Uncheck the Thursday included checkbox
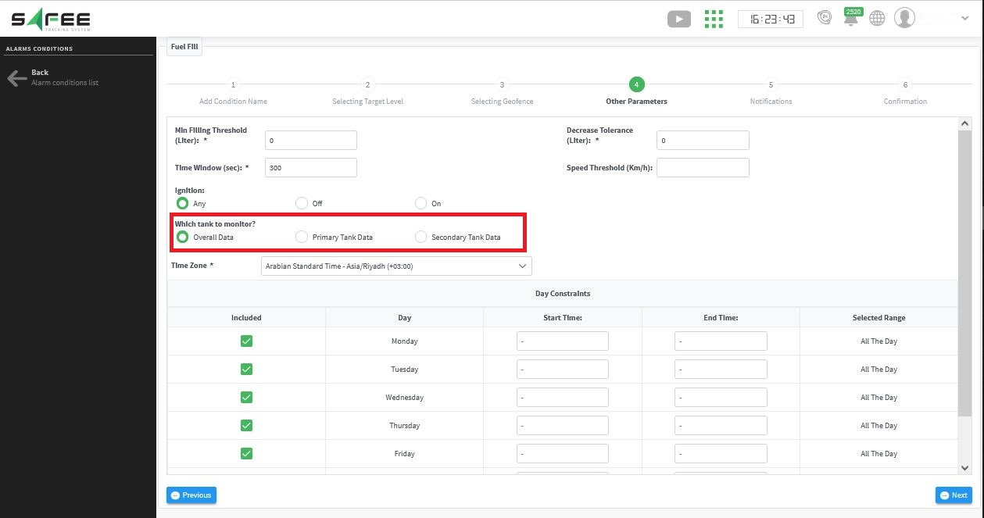The height and width of the screenshot is (518, 984). coord(246,426)
